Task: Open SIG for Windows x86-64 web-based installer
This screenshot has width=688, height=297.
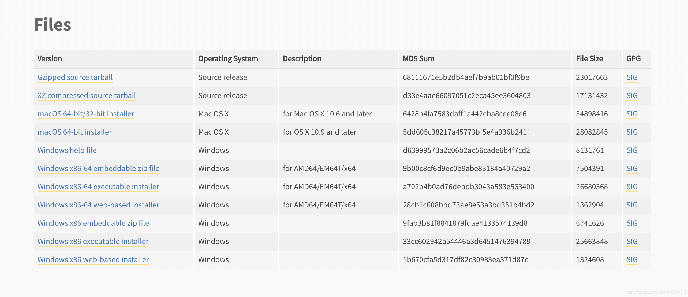Action: click(632, 205)
